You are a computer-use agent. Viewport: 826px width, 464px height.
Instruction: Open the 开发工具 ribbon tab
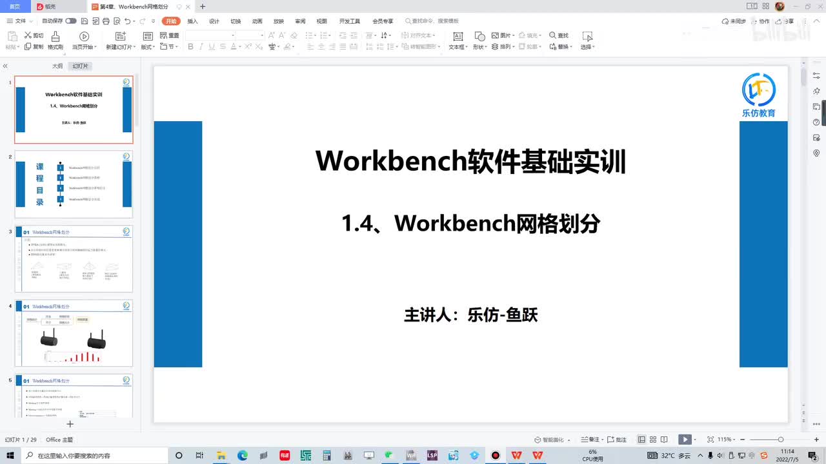pos(350,21)
